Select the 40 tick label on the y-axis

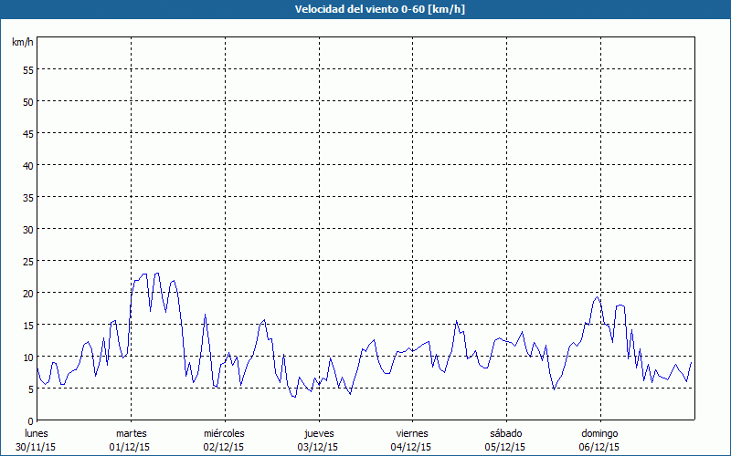[x=27, y=165]
